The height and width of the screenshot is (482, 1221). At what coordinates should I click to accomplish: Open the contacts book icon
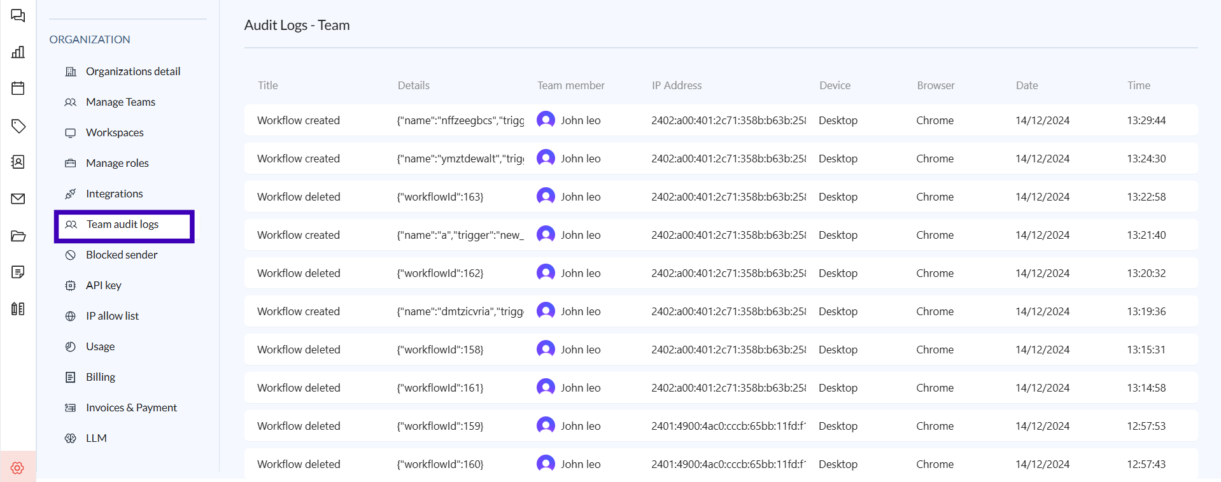[18, 162]
